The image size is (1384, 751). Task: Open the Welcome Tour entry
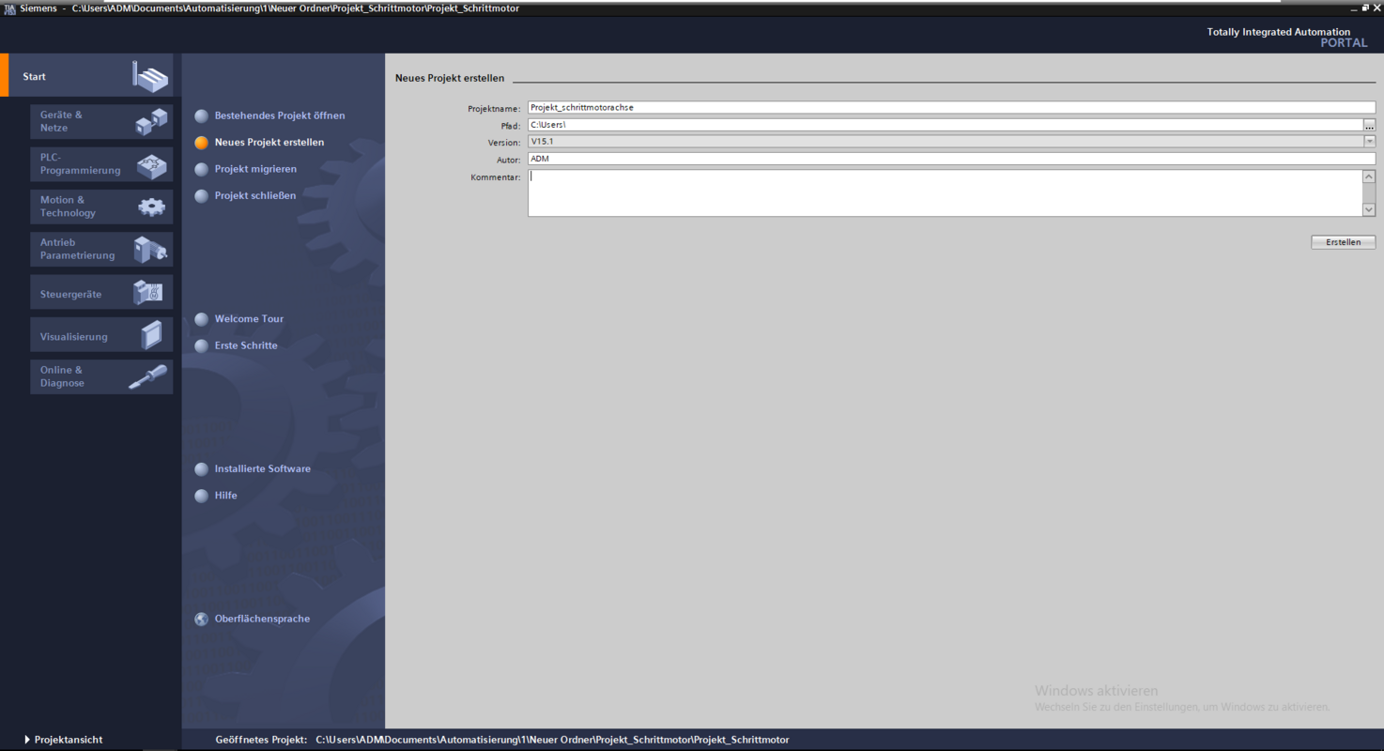click(248, 319)
